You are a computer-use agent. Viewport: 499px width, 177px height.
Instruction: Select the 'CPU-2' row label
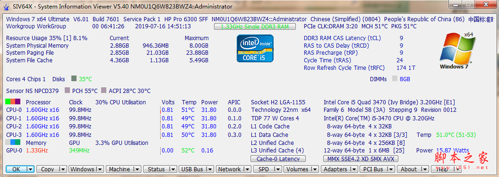pos(14,126)
